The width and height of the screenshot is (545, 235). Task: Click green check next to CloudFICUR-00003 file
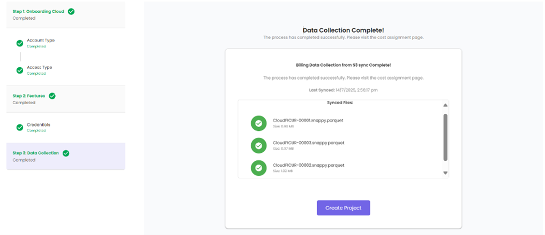click(x=258, y=145)
